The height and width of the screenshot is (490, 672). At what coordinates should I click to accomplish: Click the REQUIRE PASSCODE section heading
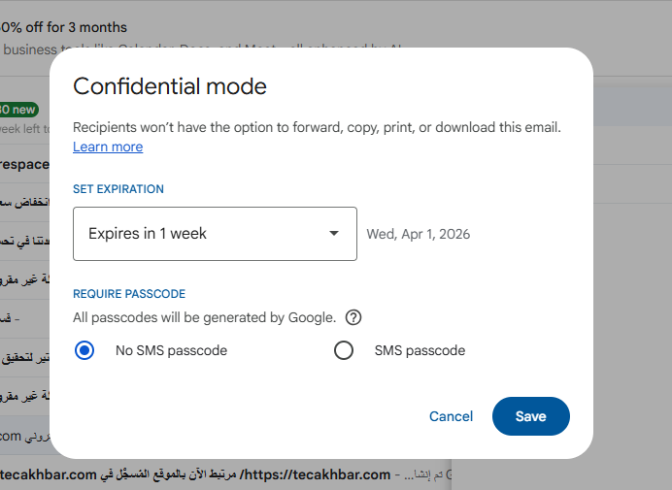point(129,293)
